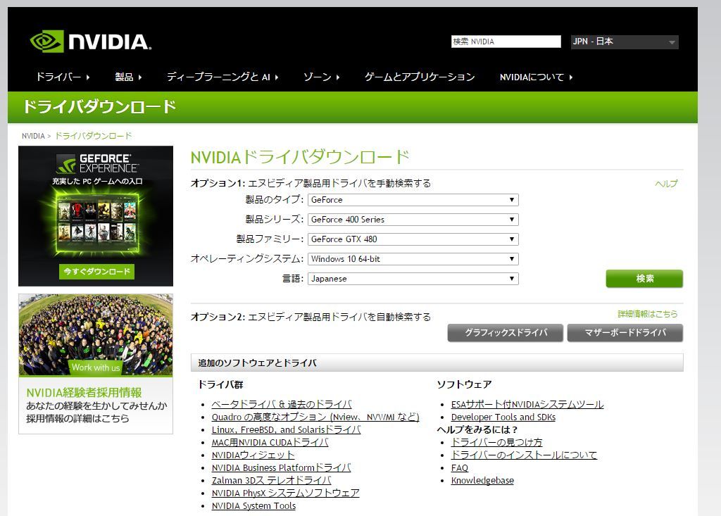Click the search NVIDIA input field
Image resolution: width=721 pixels, height=516 pixels.
(x=506, y=42)
